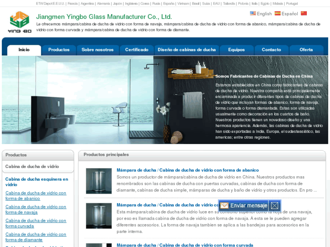
Task: Click the sidebar Productos header
Action: (x=38, y=155)
